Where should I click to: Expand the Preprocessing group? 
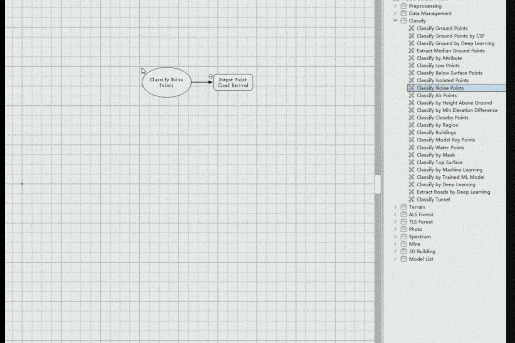click(x=395, y=6)
